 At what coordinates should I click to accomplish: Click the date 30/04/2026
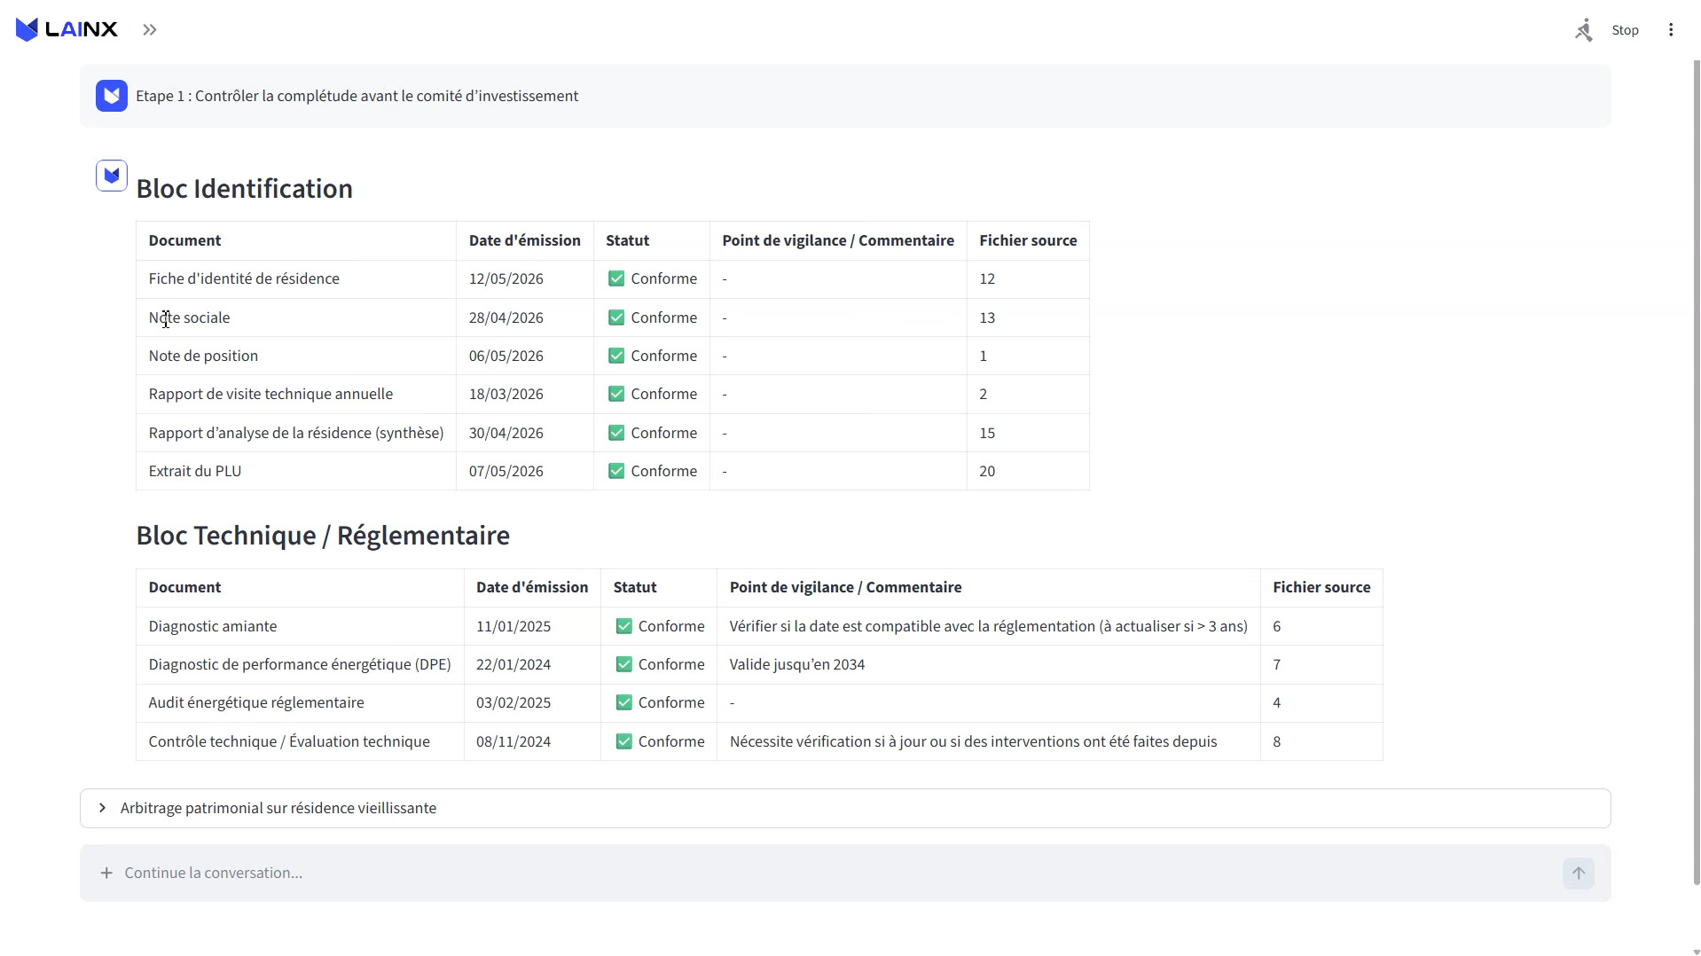(506, 433)
